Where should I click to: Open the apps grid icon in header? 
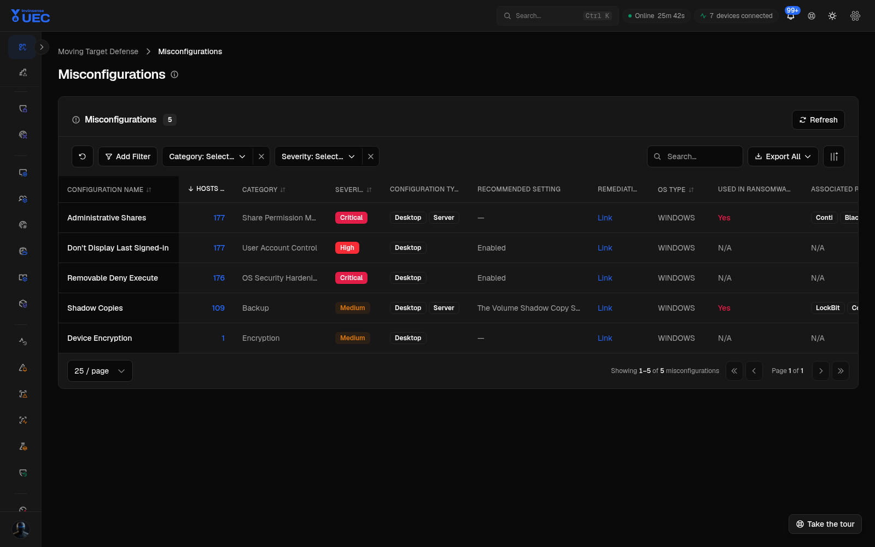pyautogui.click(x=855, y=16)
